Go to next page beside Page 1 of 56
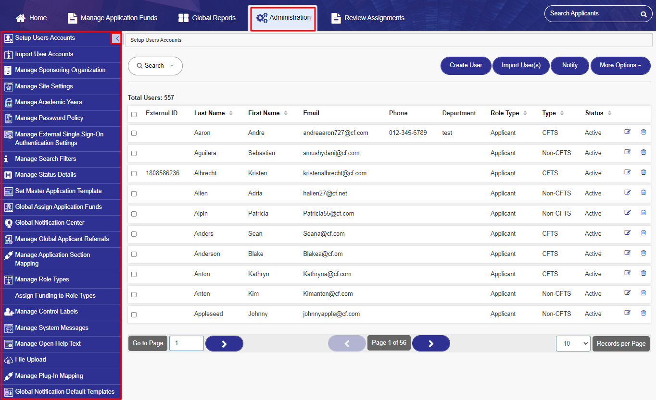 click(x=431, y=343)
